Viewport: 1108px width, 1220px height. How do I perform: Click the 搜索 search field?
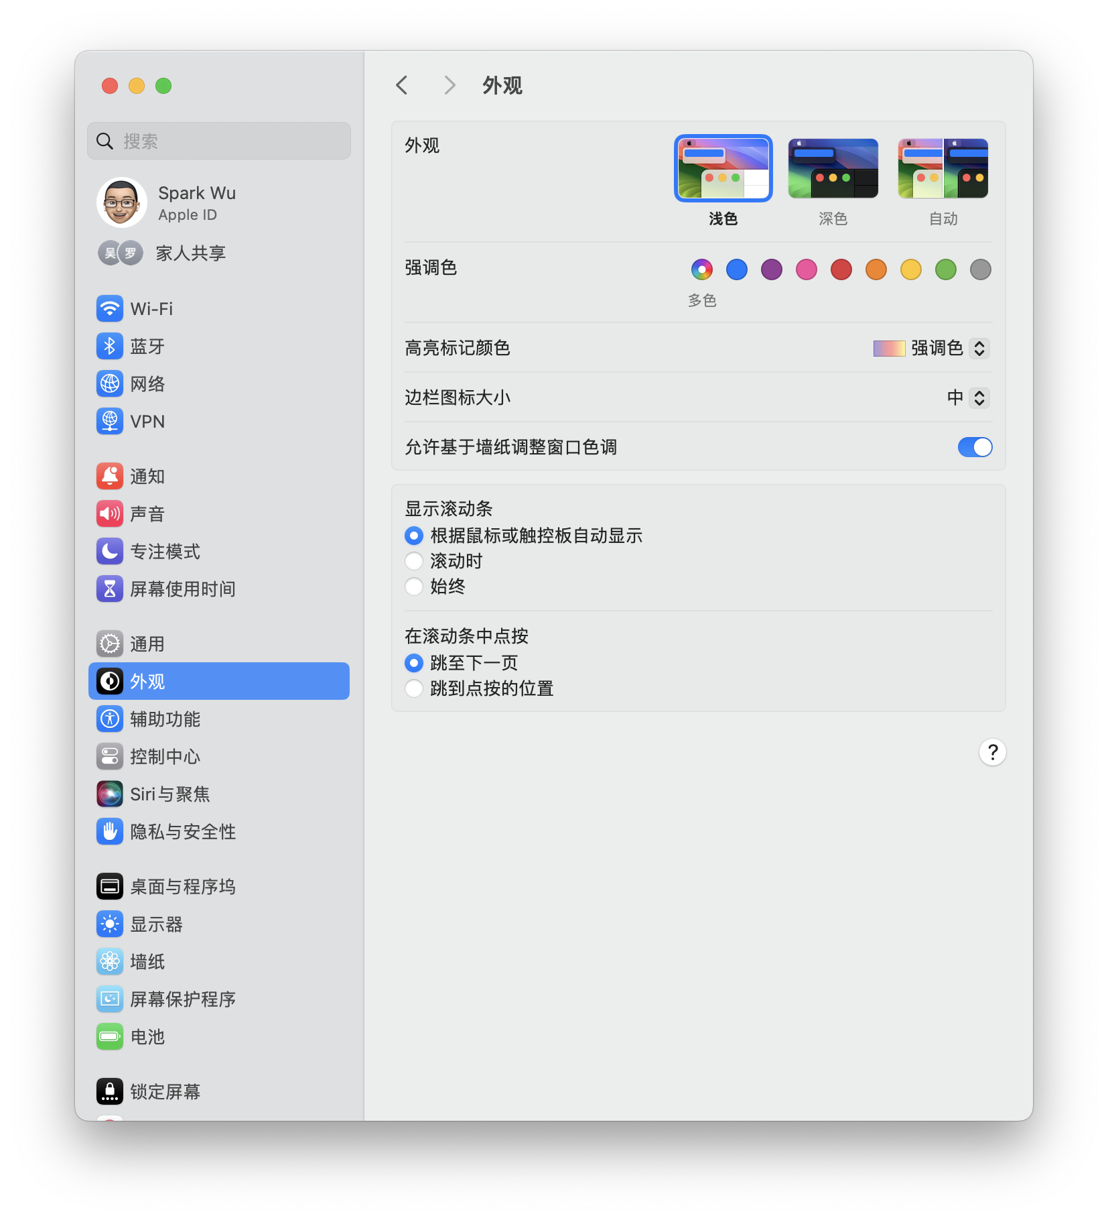pos(219,141)
